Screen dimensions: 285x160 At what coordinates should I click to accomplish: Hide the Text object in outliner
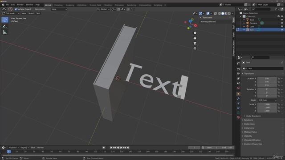point(282,30)
